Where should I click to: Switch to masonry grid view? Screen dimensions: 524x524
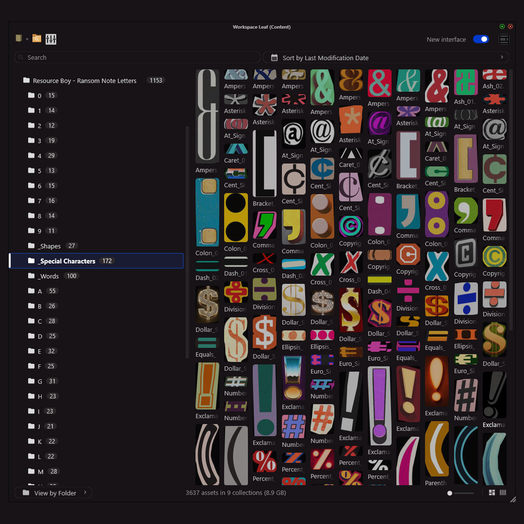tap(492, 492)
